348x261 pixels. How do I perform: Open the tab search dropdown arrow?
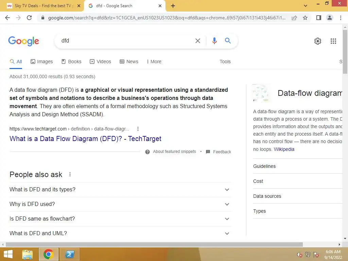pos(306,6)
